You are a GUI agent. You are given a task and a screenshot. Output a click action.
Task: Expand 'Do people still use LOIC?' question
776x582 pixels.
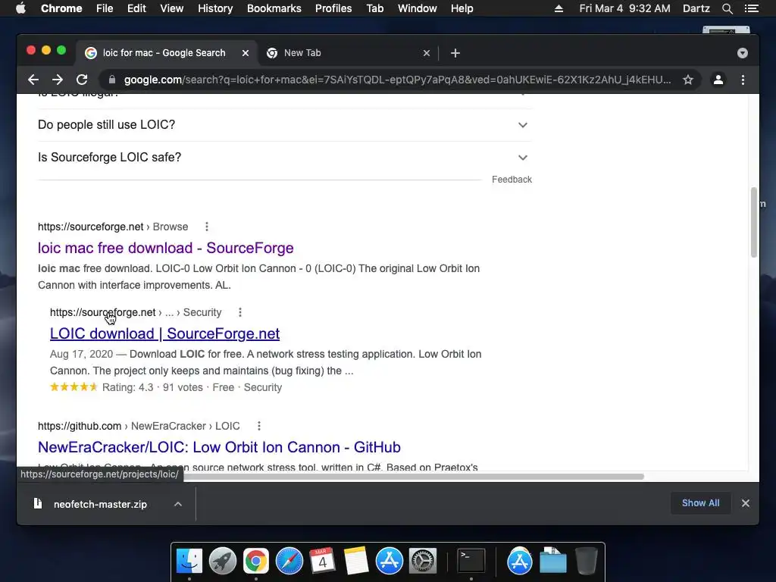coord(285,125)
